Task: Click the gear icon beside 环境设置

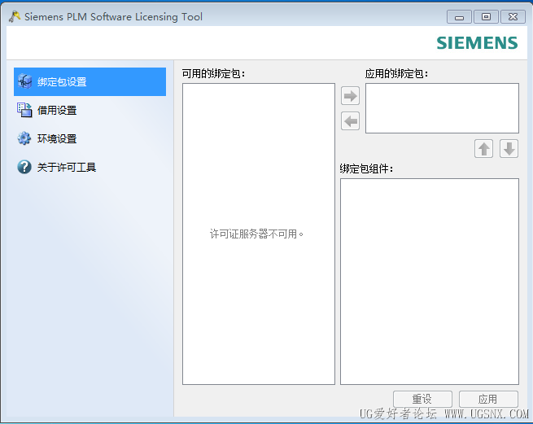Action: click(x=24, y=138)
